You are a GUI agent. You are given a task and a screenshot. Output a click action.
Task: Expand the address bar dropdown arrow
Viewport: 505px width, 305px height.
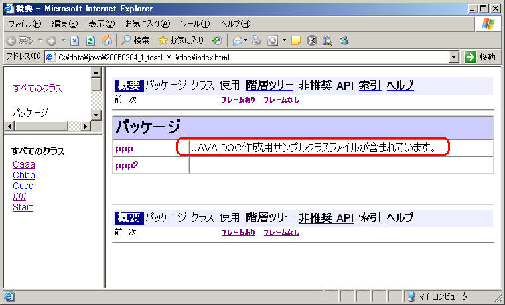[453, 57]
